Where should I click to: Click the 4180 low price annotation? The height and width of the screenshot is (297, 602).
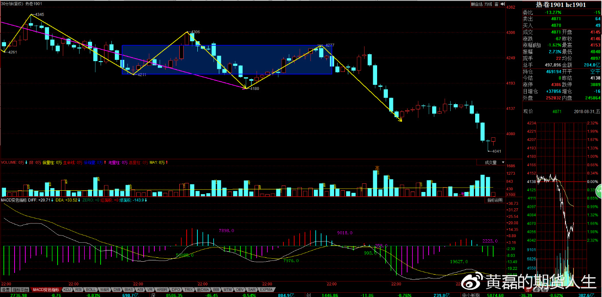point(254,88)
